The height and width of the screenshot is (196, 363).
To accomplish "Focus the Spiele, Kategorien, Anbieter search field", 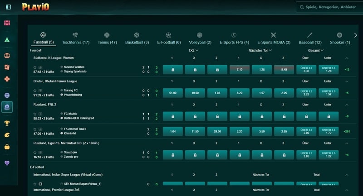I will click(329, 7).
